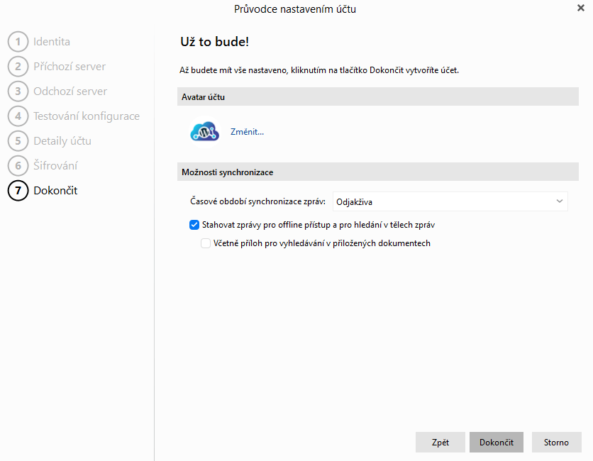Viewport: 593px width, 461px height.
Task: Open the Odjakživa sync period dropdown
Action: (x=450, y=201)
